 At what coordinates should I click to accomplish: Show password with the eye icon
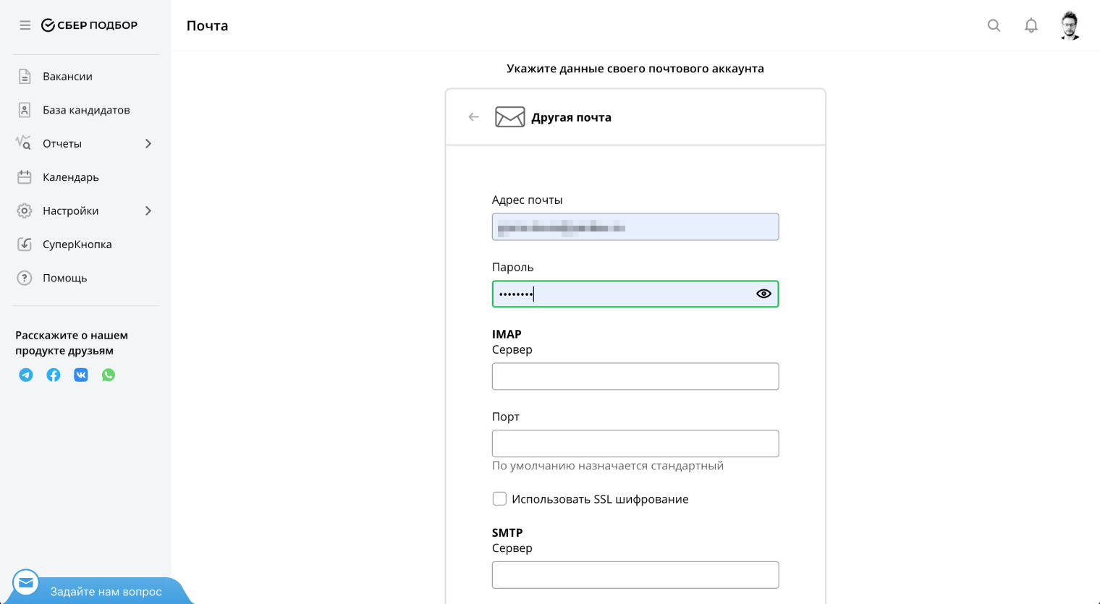[x=763, y=294]
